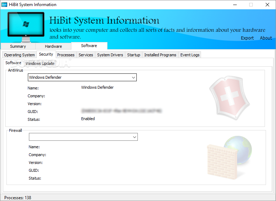Click the HiBit app icon in title bar
This screenshot has width=276, height=201.
(x=4, y=5)
